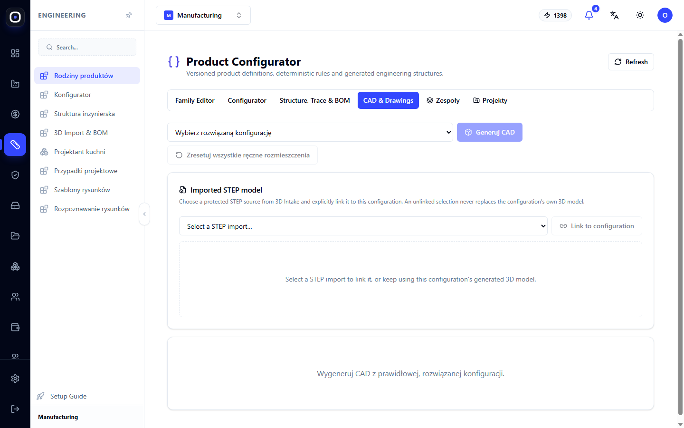Select the ruler engineering icon in left rail
684x428 pixels.
click(15, 145)
